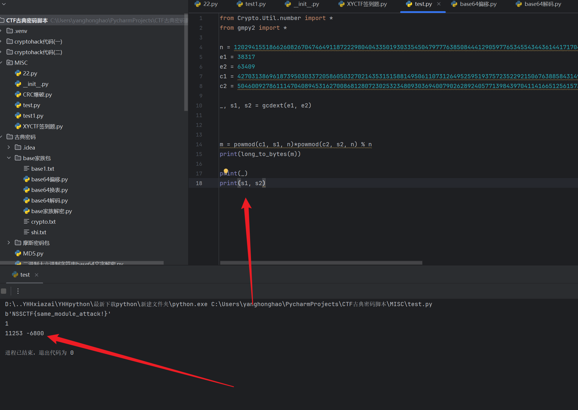
Task: Click the .venv folder icon
Action: coord(10,31)
